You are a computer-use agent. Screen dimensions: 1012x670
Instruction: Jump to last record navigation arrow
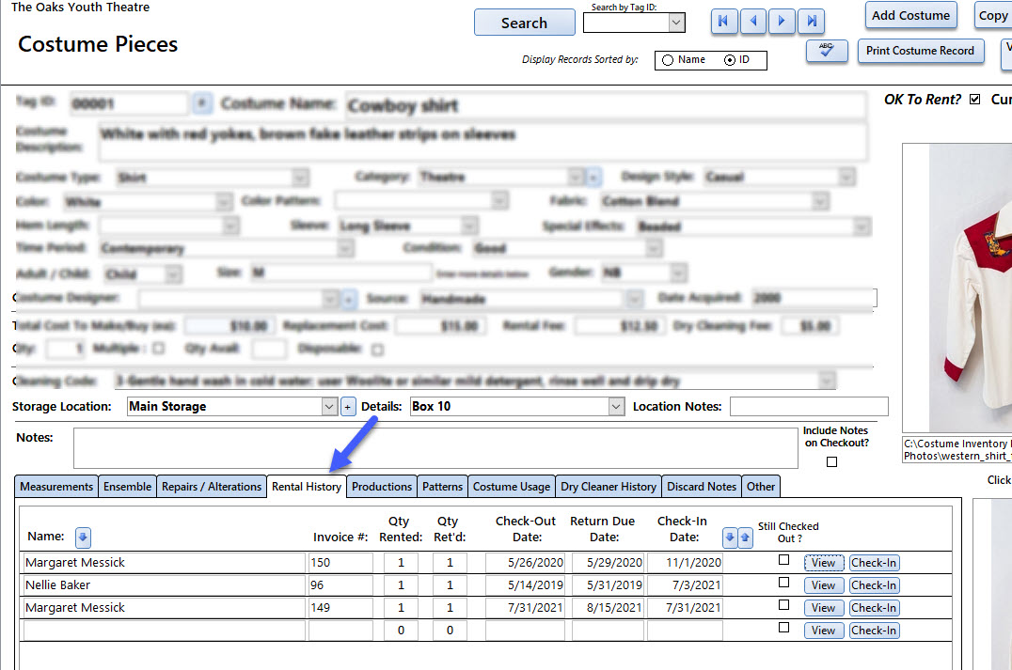pos(811,22)
